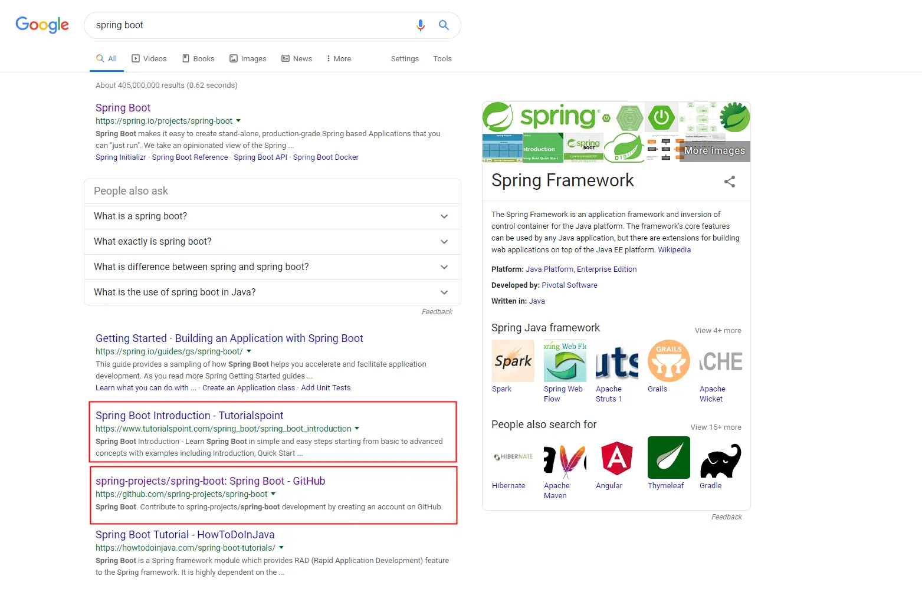The width and height of the screenshot is (922, 589).
Task: Open Java Platform, Enterprise Edition link
Action: 581,269
